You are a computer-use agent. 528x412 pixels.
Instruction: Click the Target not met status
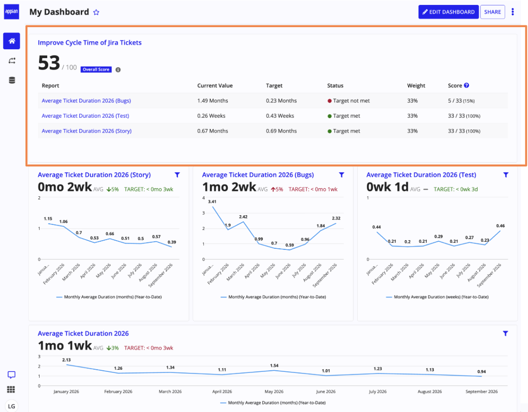click(x=349, y=100)
